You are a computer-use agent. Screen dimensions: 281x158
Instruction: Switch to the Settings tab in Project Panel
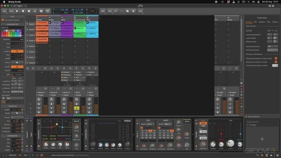point(249,22)
